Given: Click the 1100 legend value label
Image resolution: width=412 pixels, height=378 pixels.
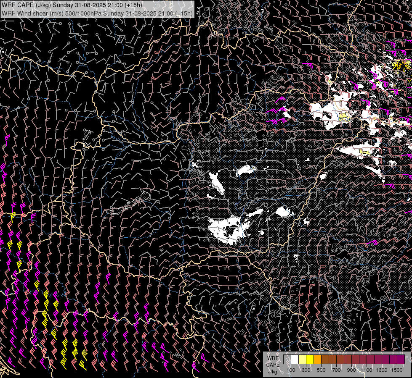Looking at the screenshot, I should [x=367, y=370].
